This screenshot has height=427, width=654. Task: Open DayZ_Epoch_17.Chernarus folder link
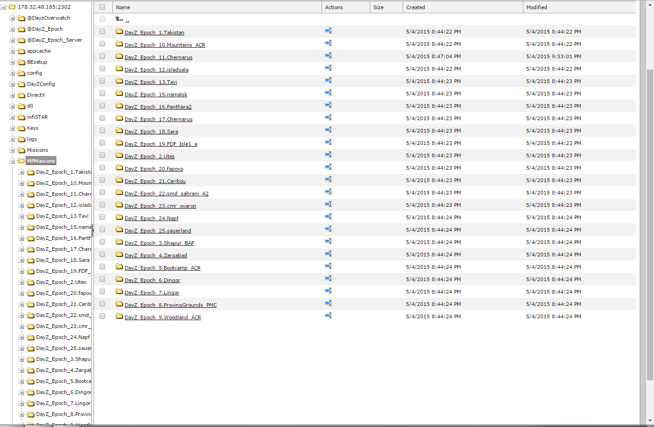159,119
